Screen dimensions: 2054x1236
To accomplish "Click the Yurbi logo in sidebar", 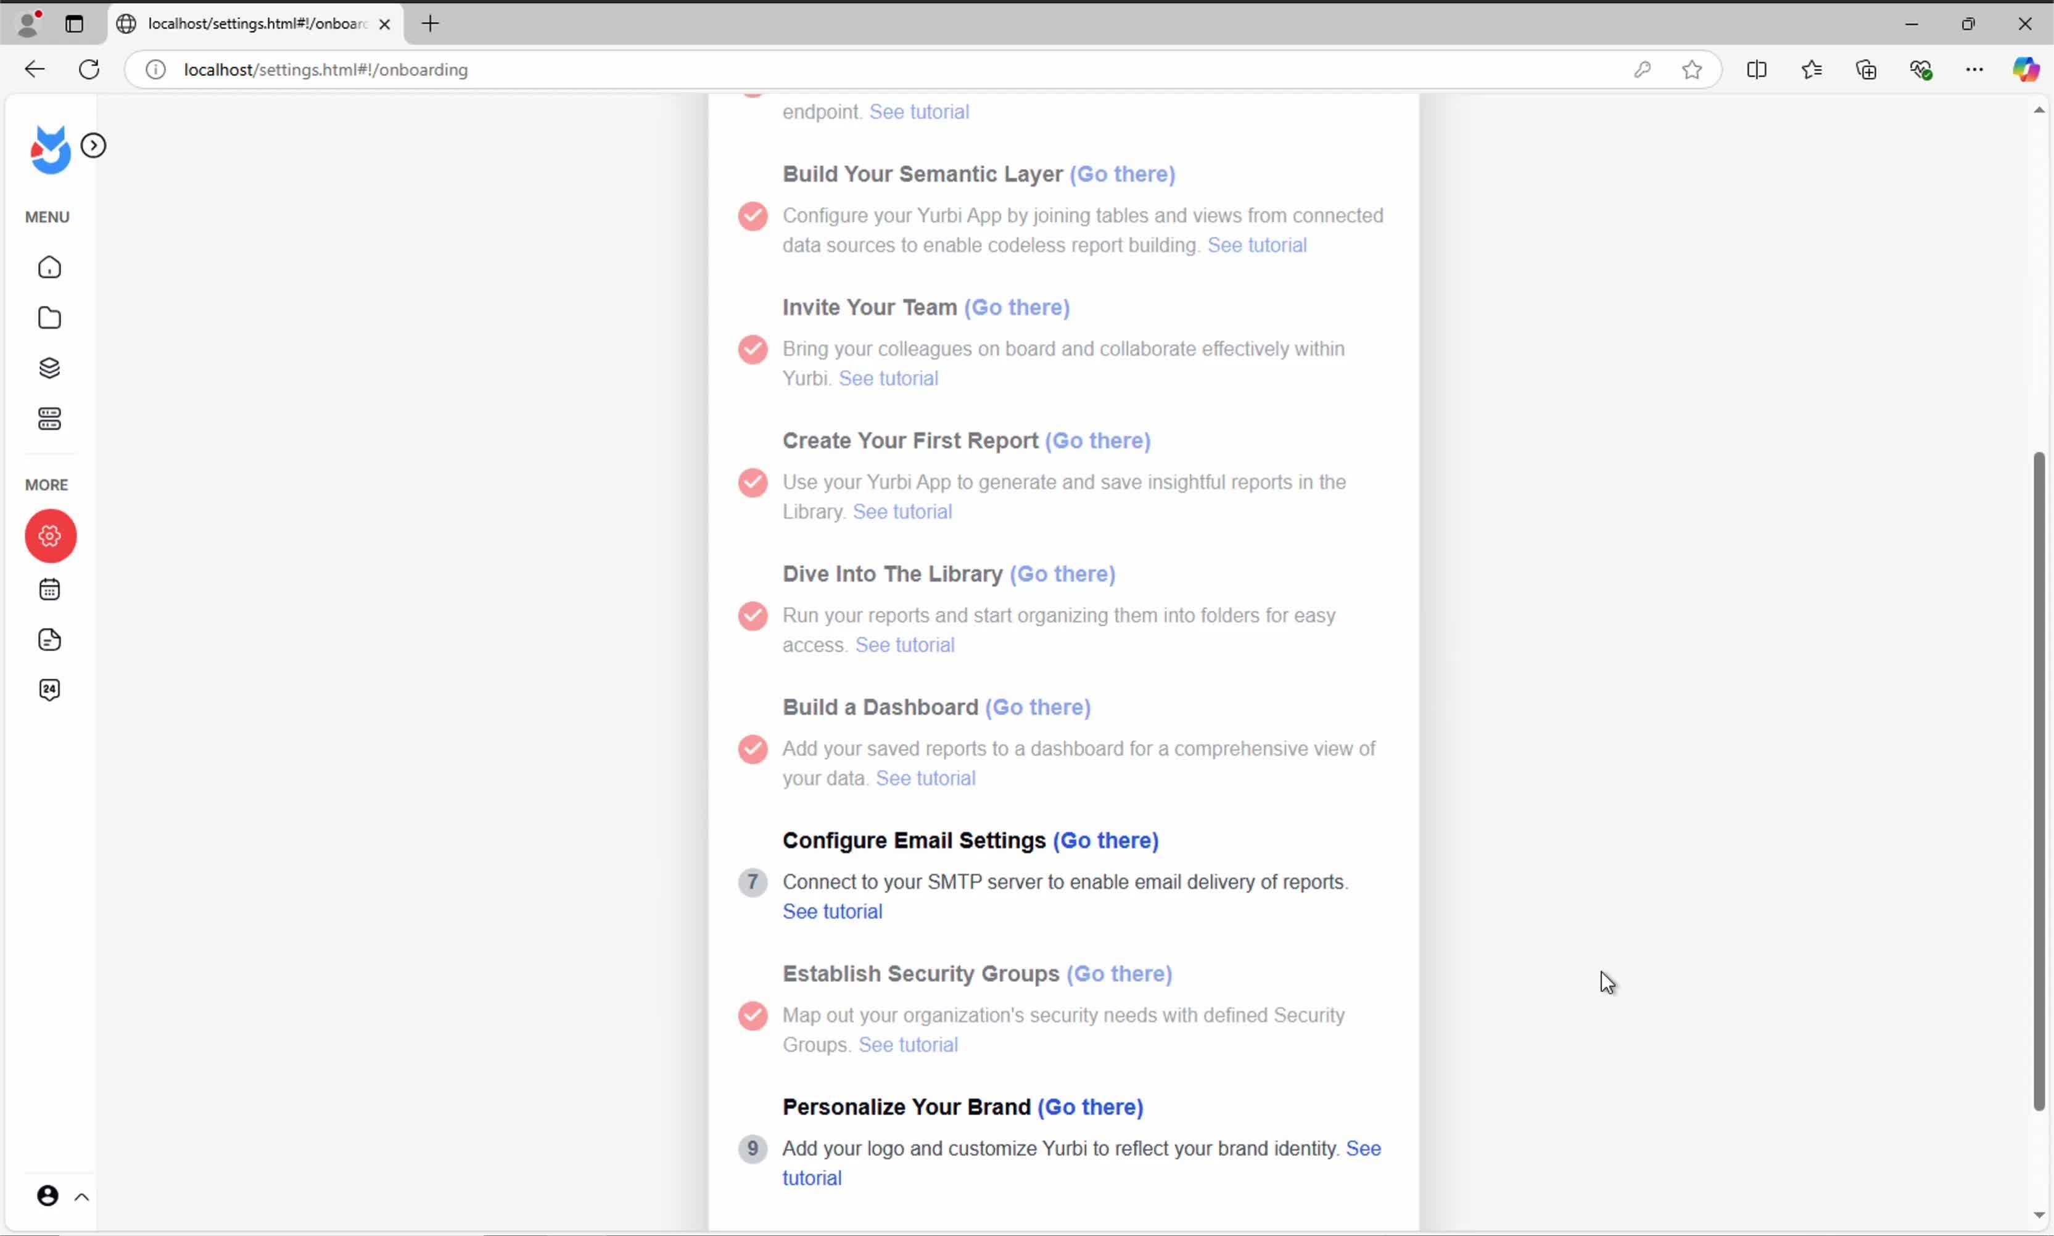I will click(50, 150).
